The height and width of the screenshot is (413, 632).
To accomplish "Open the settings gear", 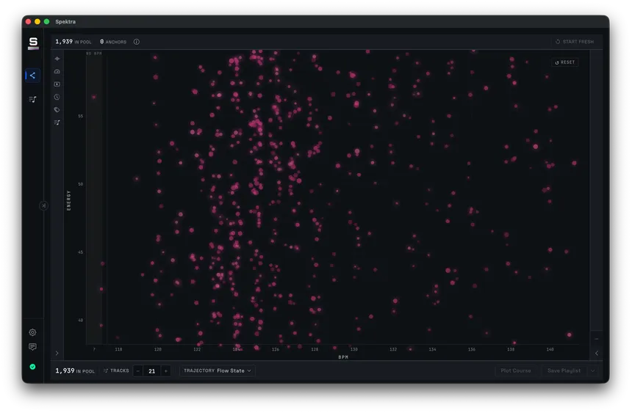I will coord(32,332).
